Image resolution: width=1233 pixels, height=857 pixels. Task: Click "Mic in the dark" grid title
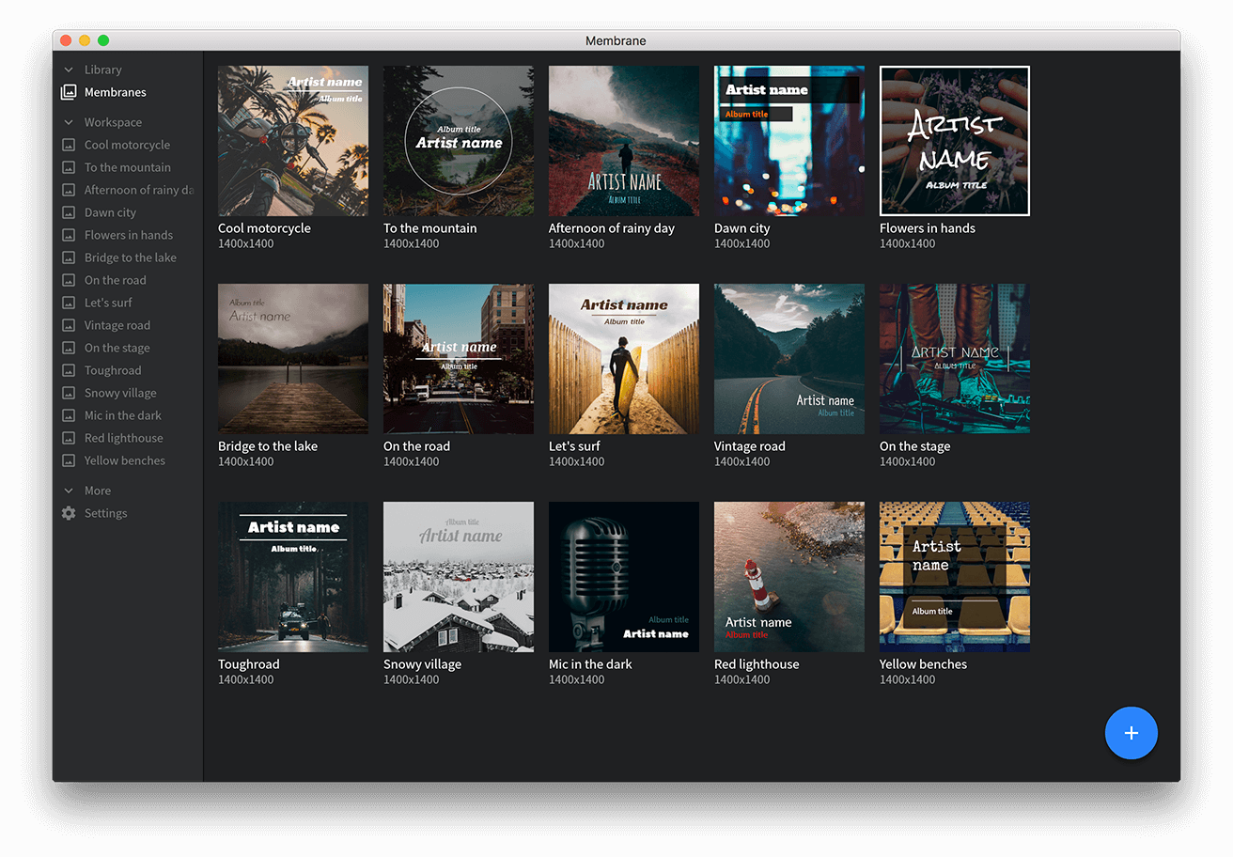590,664
